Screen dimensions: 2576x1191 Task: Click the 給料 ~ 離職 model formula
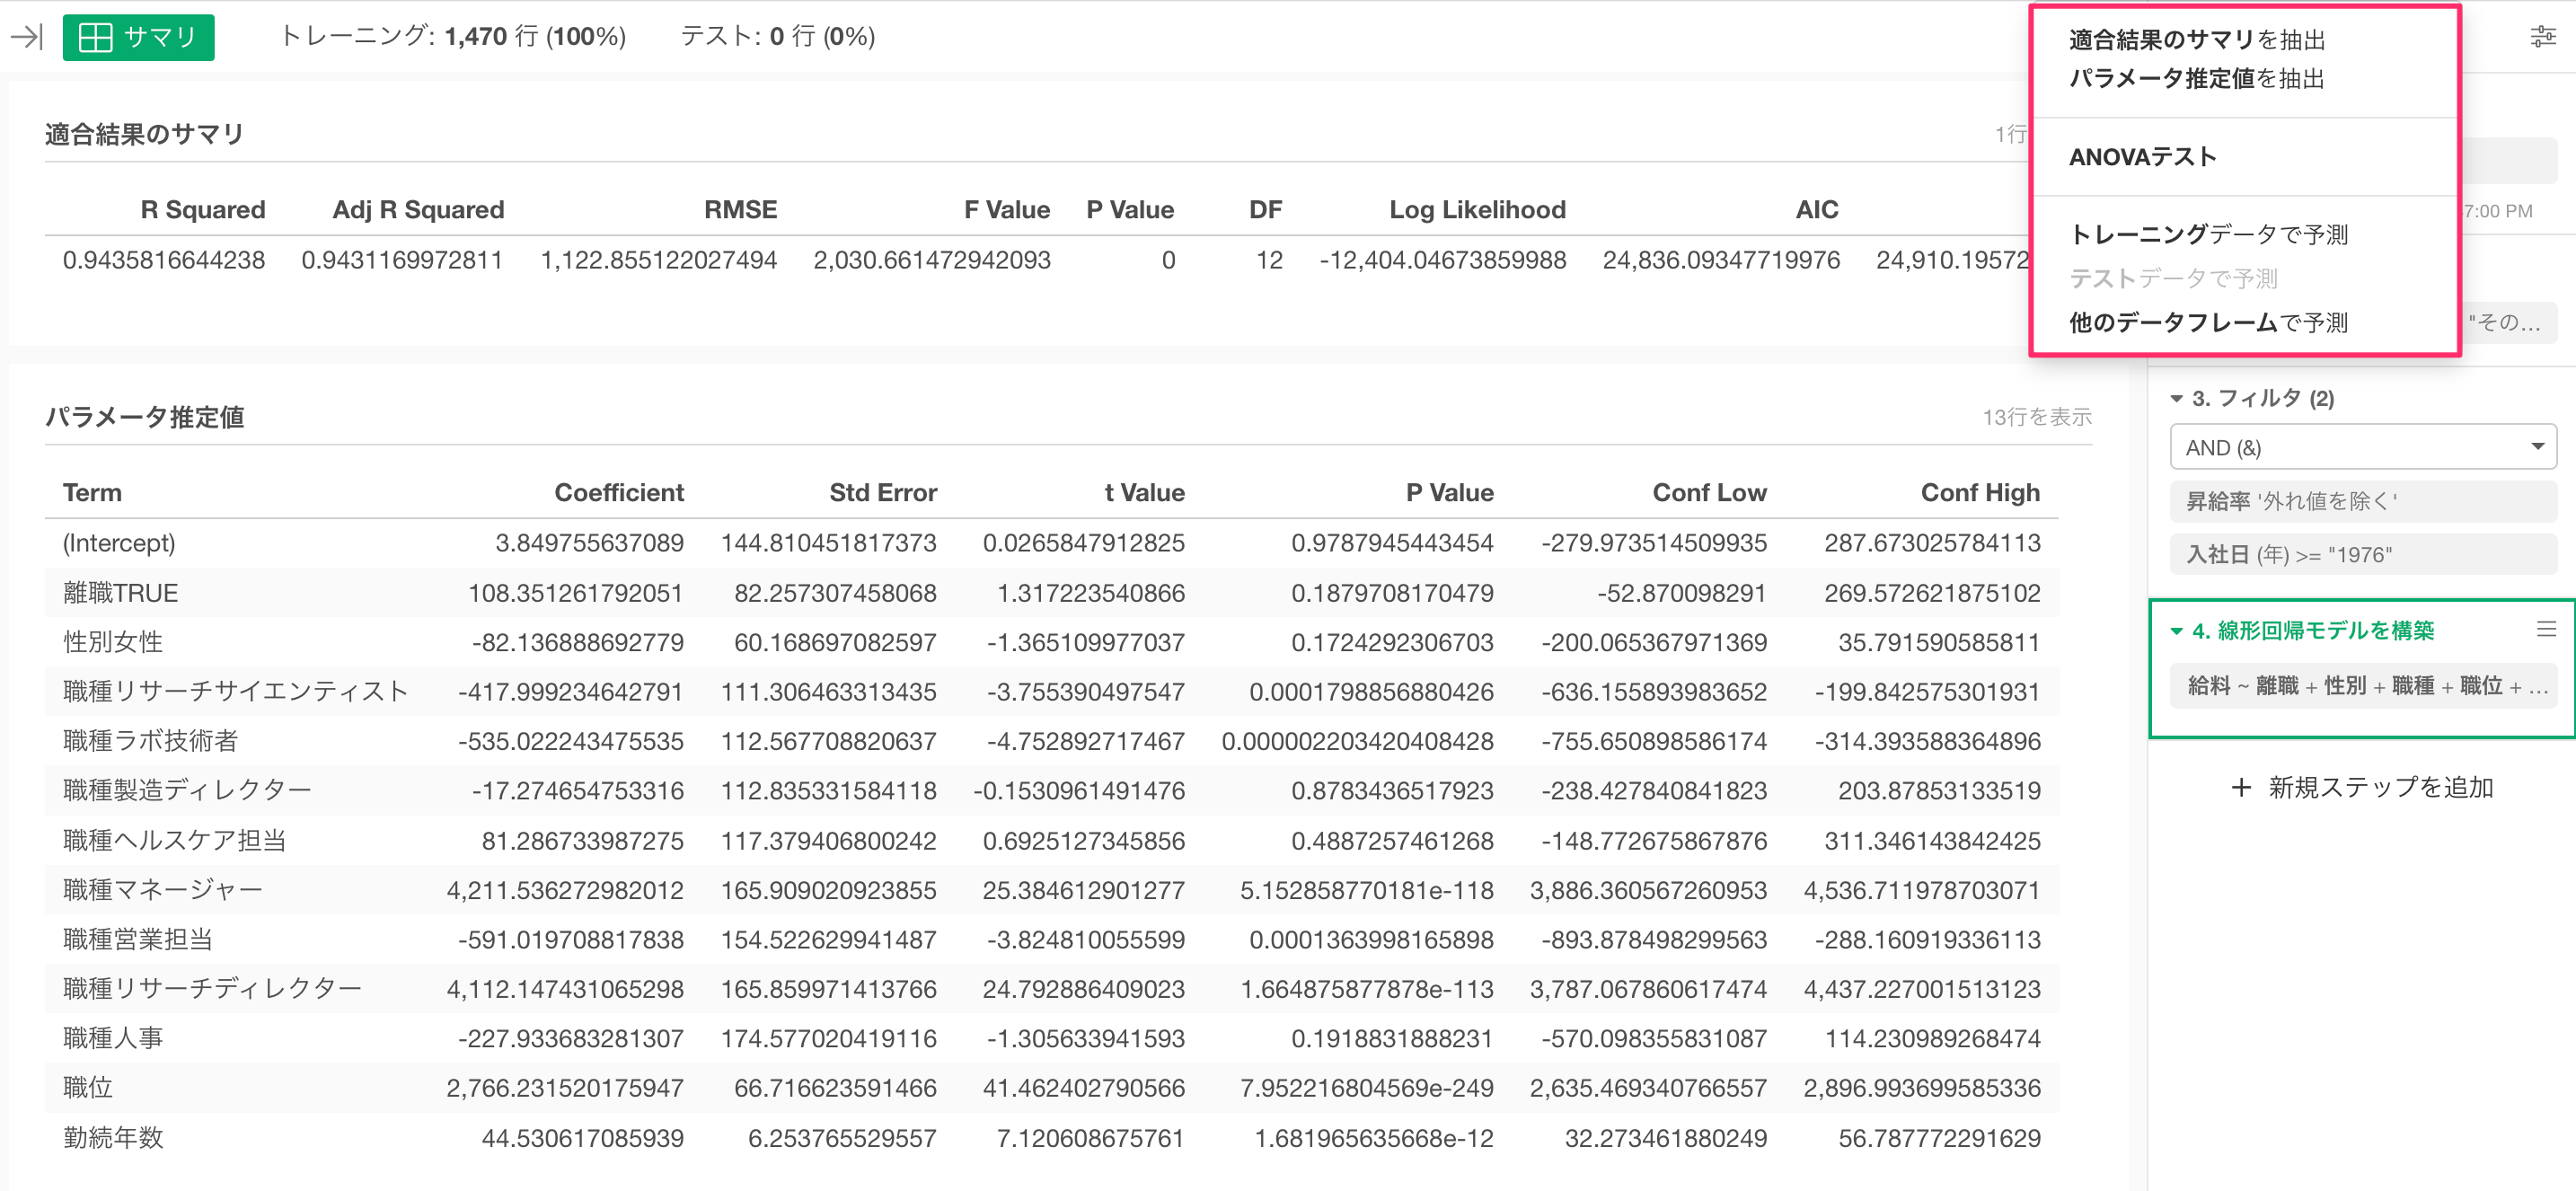point(2362,686)
